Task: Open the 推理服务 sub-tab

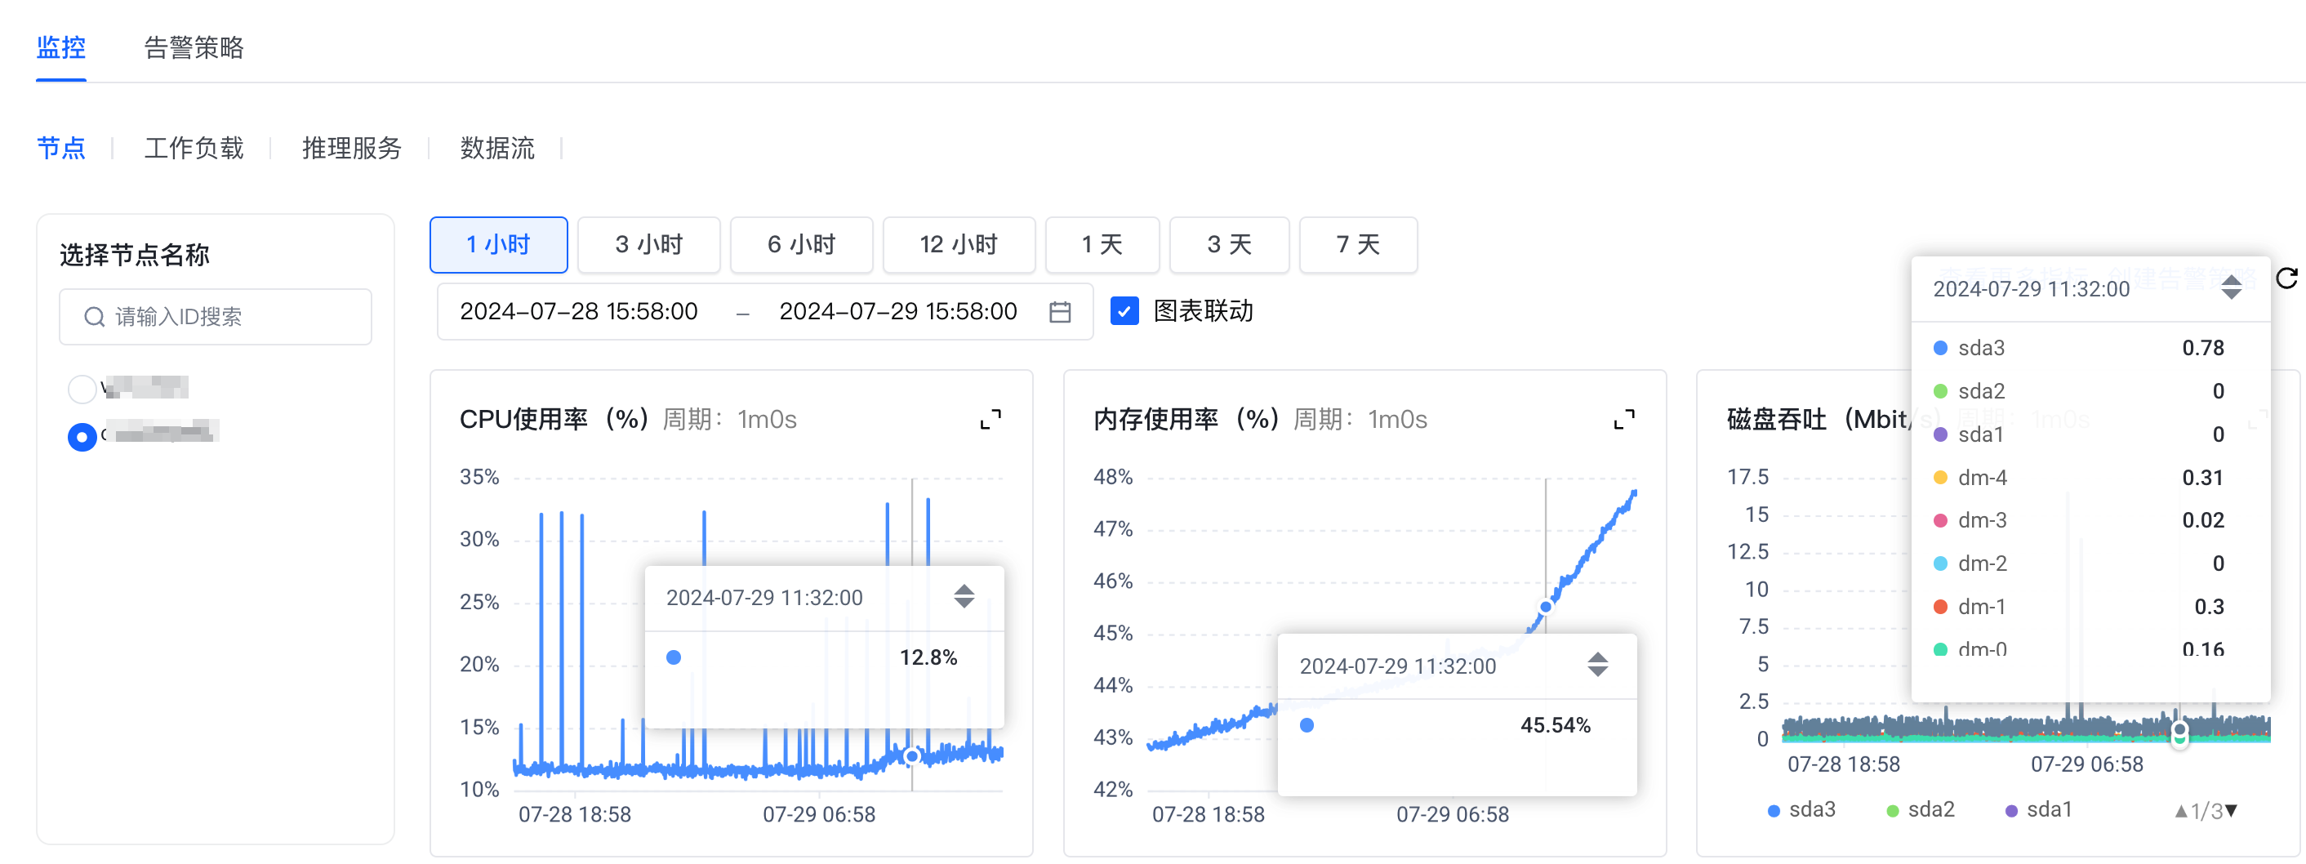Action: coord(352,148)
